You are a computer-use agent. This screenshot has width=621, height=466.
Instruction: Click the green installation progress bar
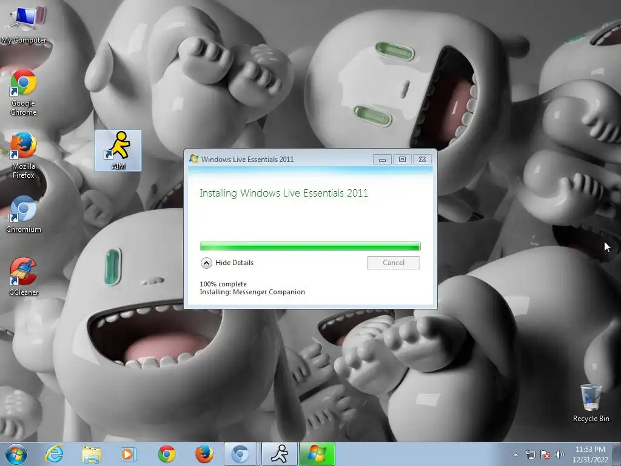[310, 246]
